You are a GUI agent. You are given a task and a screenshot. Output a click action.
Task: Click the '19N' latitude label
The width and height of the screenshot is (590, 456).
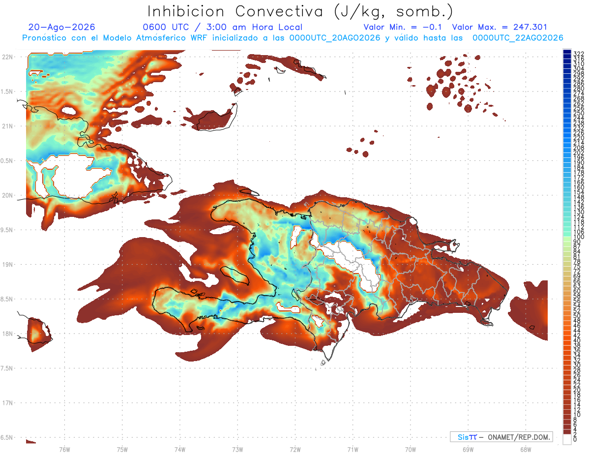(7, 265)
